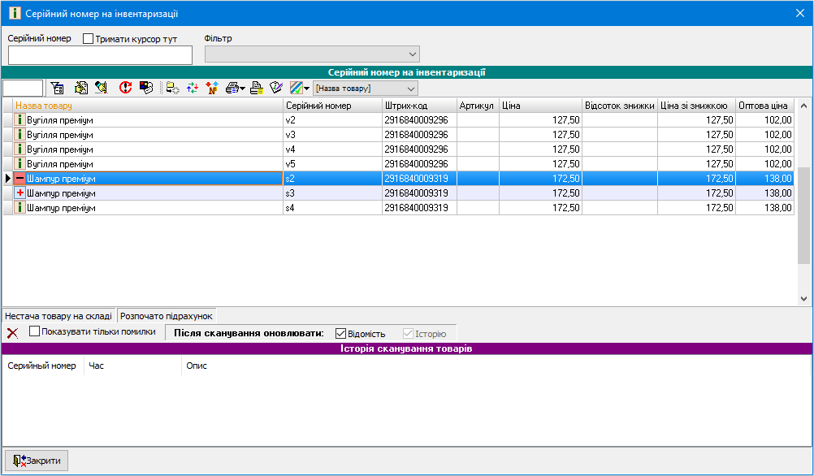The width and height of the screenshot is (814, 476).
Task: Open the '[Назва товару]' search field dropdown
Action: 410,88
